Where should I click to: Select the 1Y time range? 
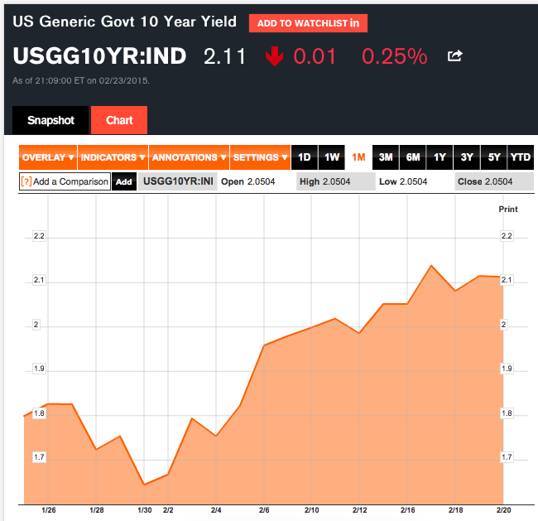click(x=440, y=157)
